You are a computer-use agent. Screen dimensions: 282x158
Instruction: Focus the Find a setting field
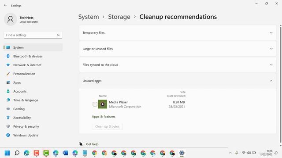pos(33,35)
